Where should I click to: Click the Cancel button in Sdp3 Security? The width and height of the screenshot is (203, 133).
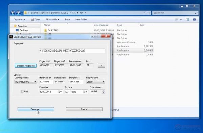(x=84, y=109)
